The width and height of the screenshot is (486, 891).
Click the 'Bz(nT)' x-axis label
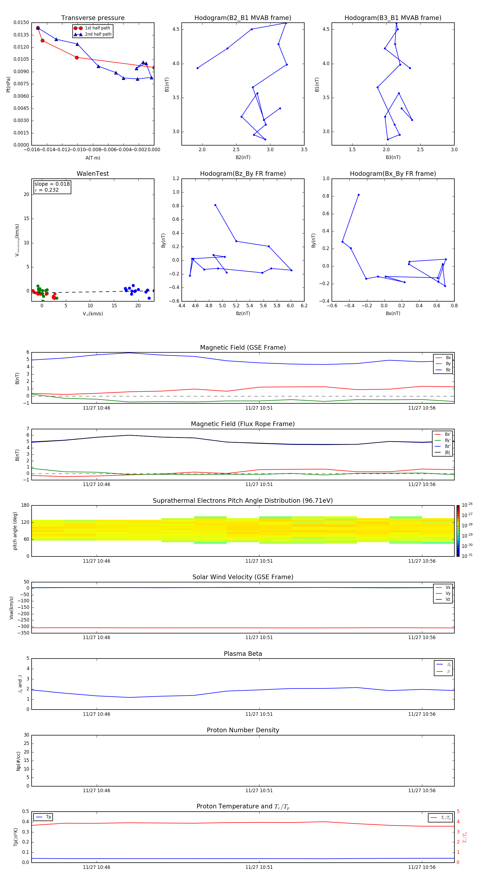pyautogui.click(x=243, y=313)
